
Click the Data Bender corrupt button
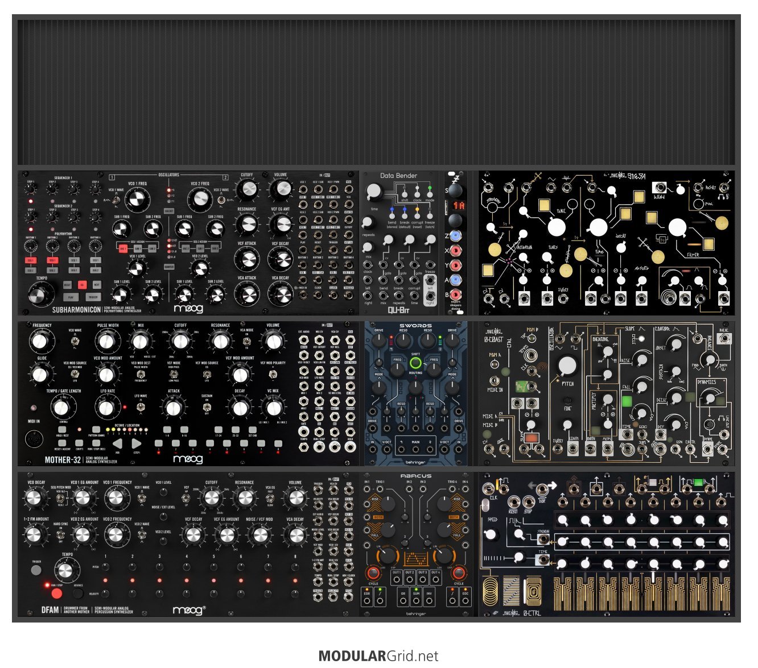click(x=417, y=215)
